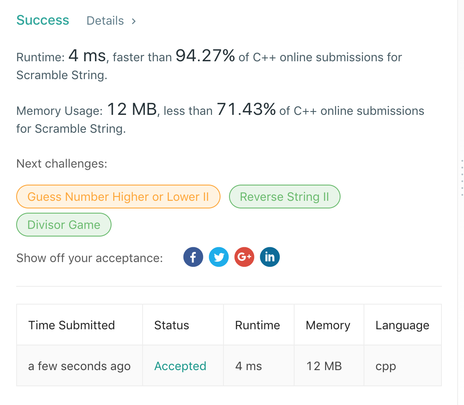464x405 pixels.
Task: Click the 12 MB table cell
Action: coord(324,366)
